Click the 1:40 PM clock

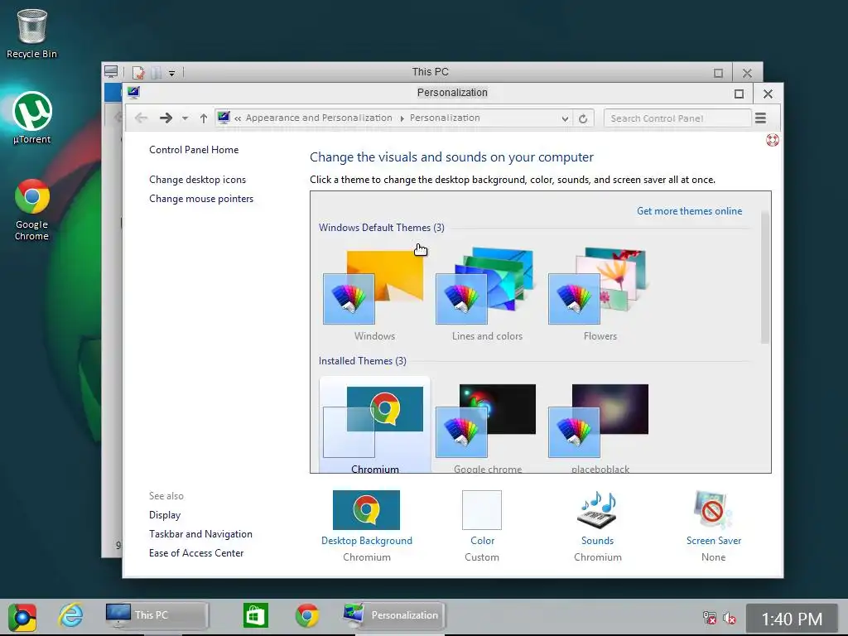click(792, 619)
